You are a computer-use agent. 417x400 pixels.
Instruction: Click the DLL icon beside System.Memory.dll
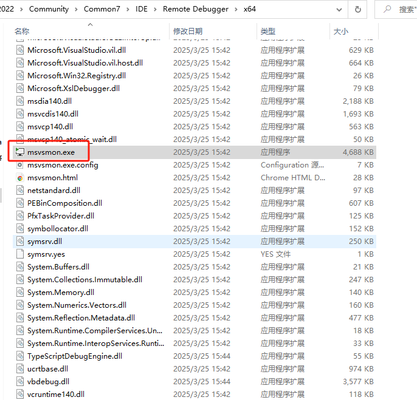(20, 292)
